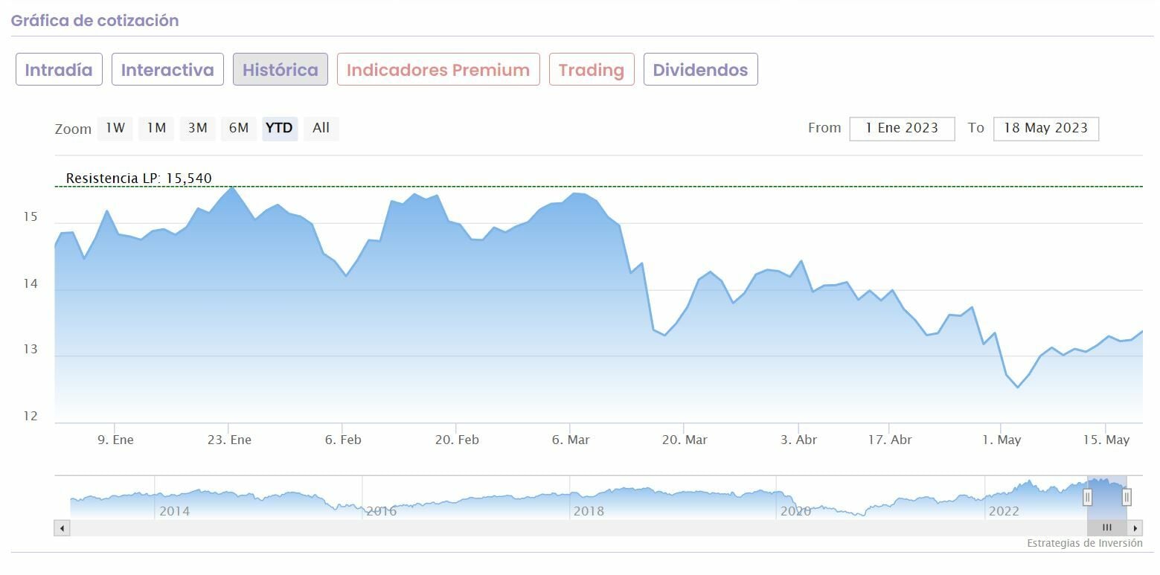Open the Intradía chart tab
This screenshot has width=1160, height=575.
(x=59, y=70)
